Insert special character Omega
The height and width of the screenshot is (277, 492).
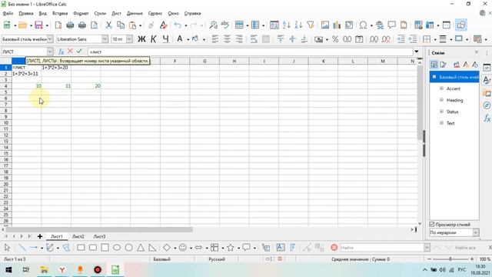point(363,25)
